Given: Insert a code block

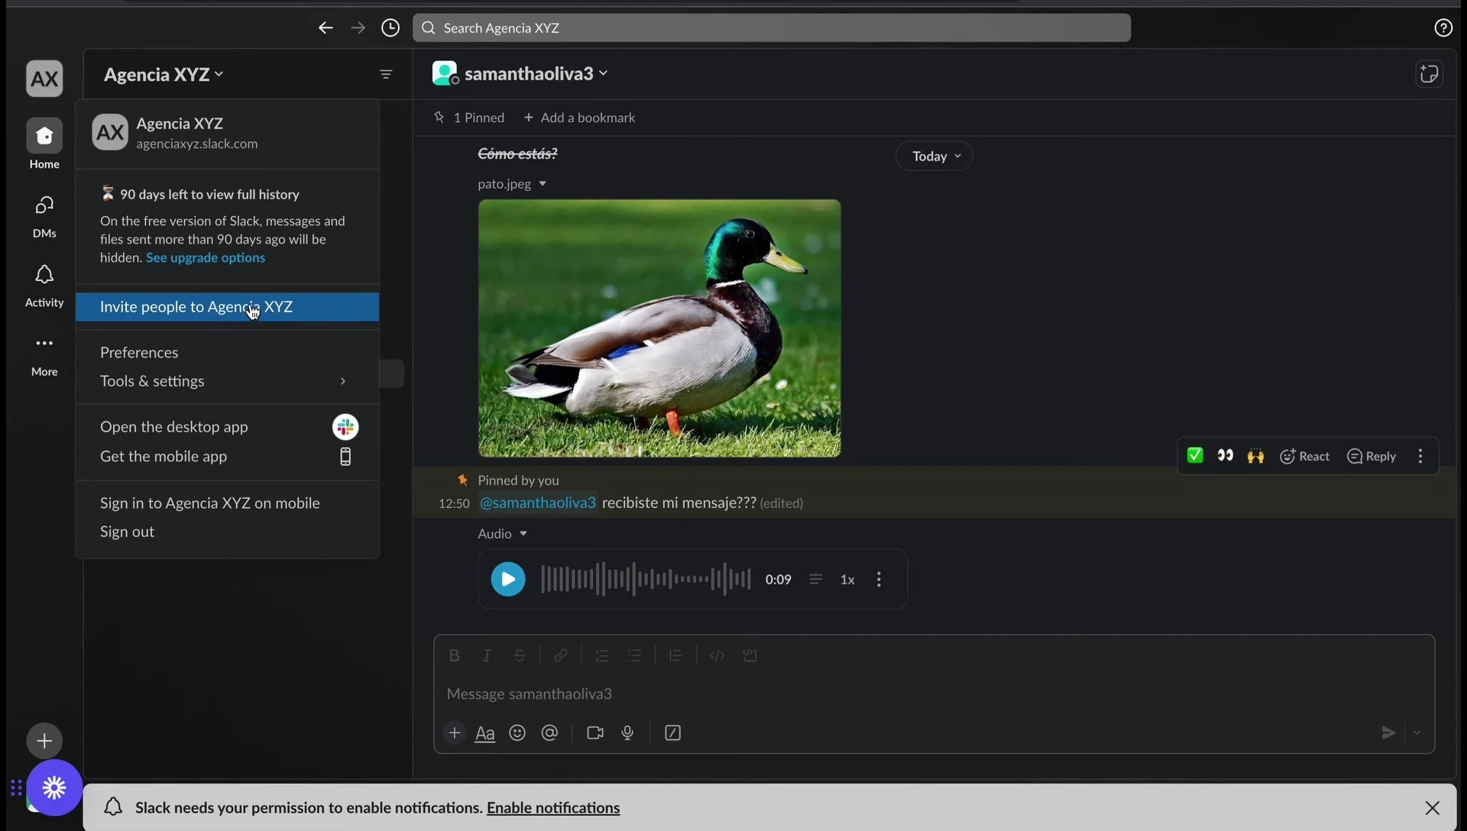Looking at the screenshot, I should (x=750, y=655).
